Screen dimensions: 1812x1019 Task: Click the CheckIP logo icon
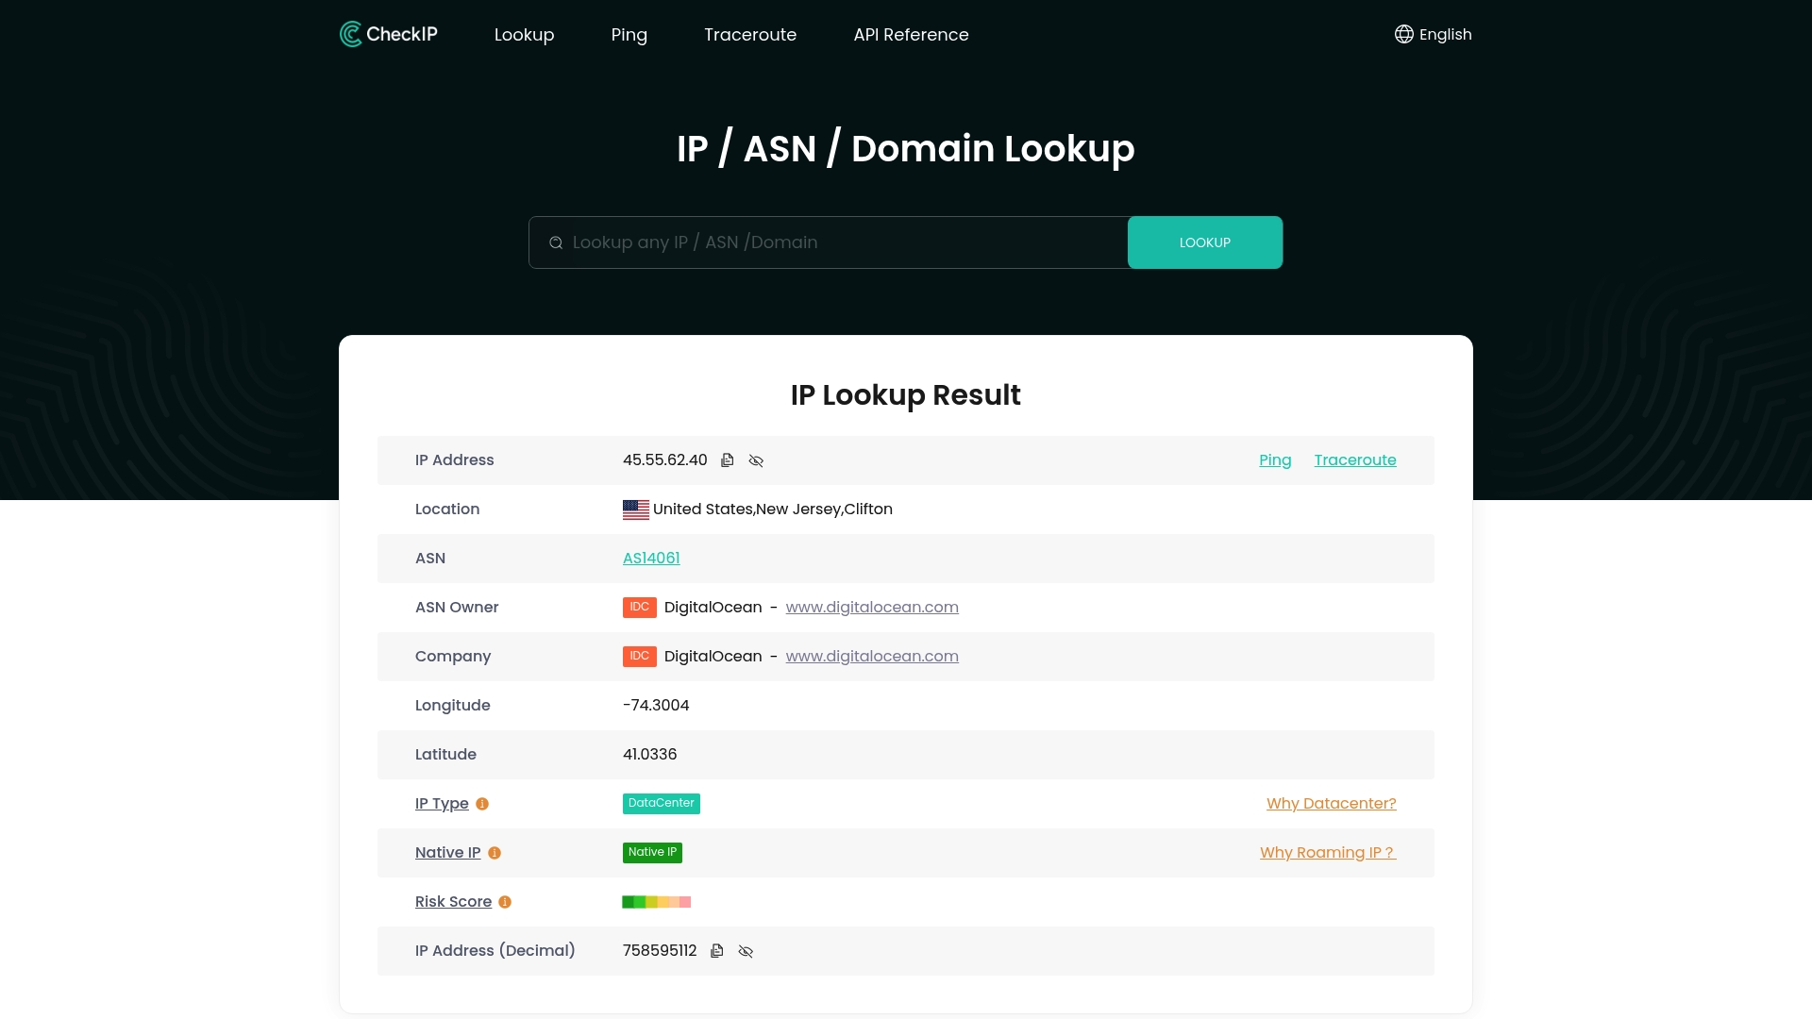click(x=351, y=34)
